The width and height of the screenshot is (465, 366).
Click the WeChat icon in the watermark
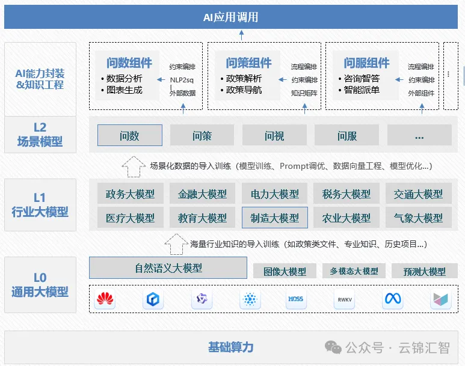333,347
